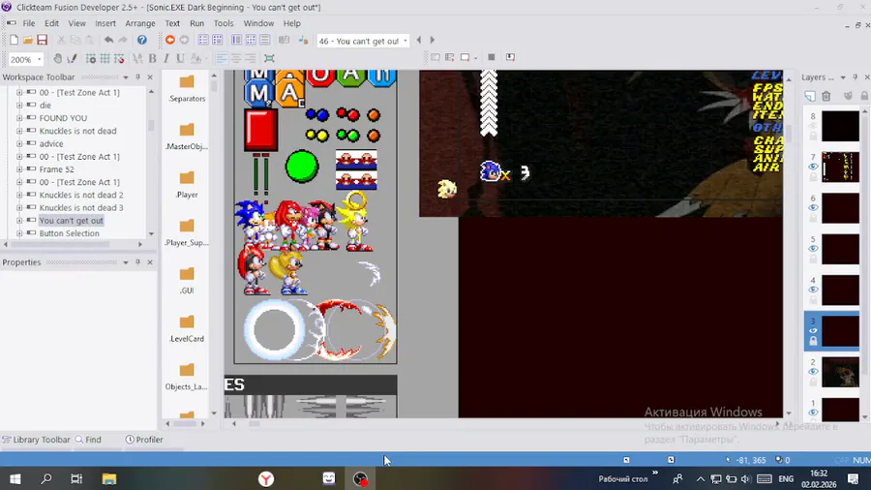Select layer 2 thumbnail
Screen dimensions: 871x490
pos(840,372)
